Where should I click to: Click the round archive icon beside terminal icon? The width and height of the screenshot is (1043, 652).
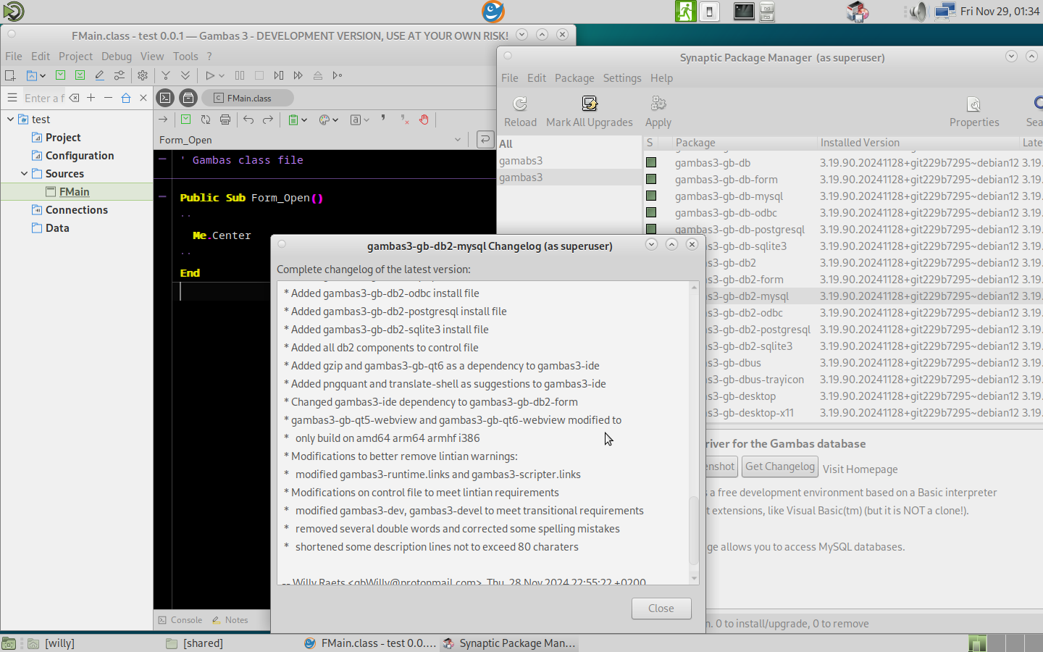[188, 98]
